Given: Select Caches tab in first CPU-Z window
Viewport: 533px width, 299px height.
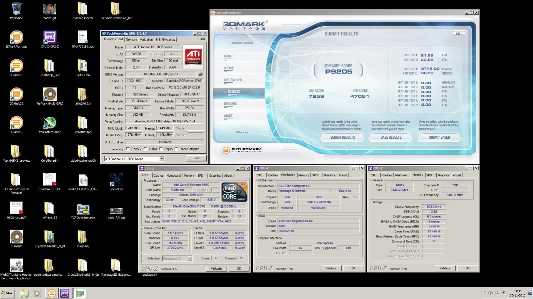Looking at the screenshot, I should click(x=158, y=175).
